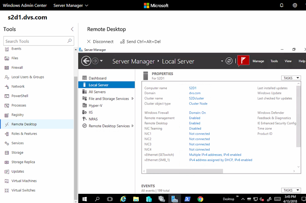Open the Processes tool icon
This screenshot has height=203, width=306.
[7, 106]
